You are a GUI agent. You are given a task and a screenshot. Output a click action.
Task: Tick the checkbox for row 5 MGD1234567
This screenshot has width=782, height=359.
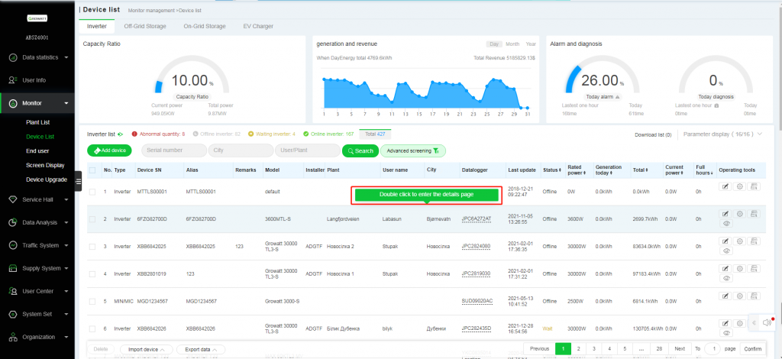(x=92, y=301)
